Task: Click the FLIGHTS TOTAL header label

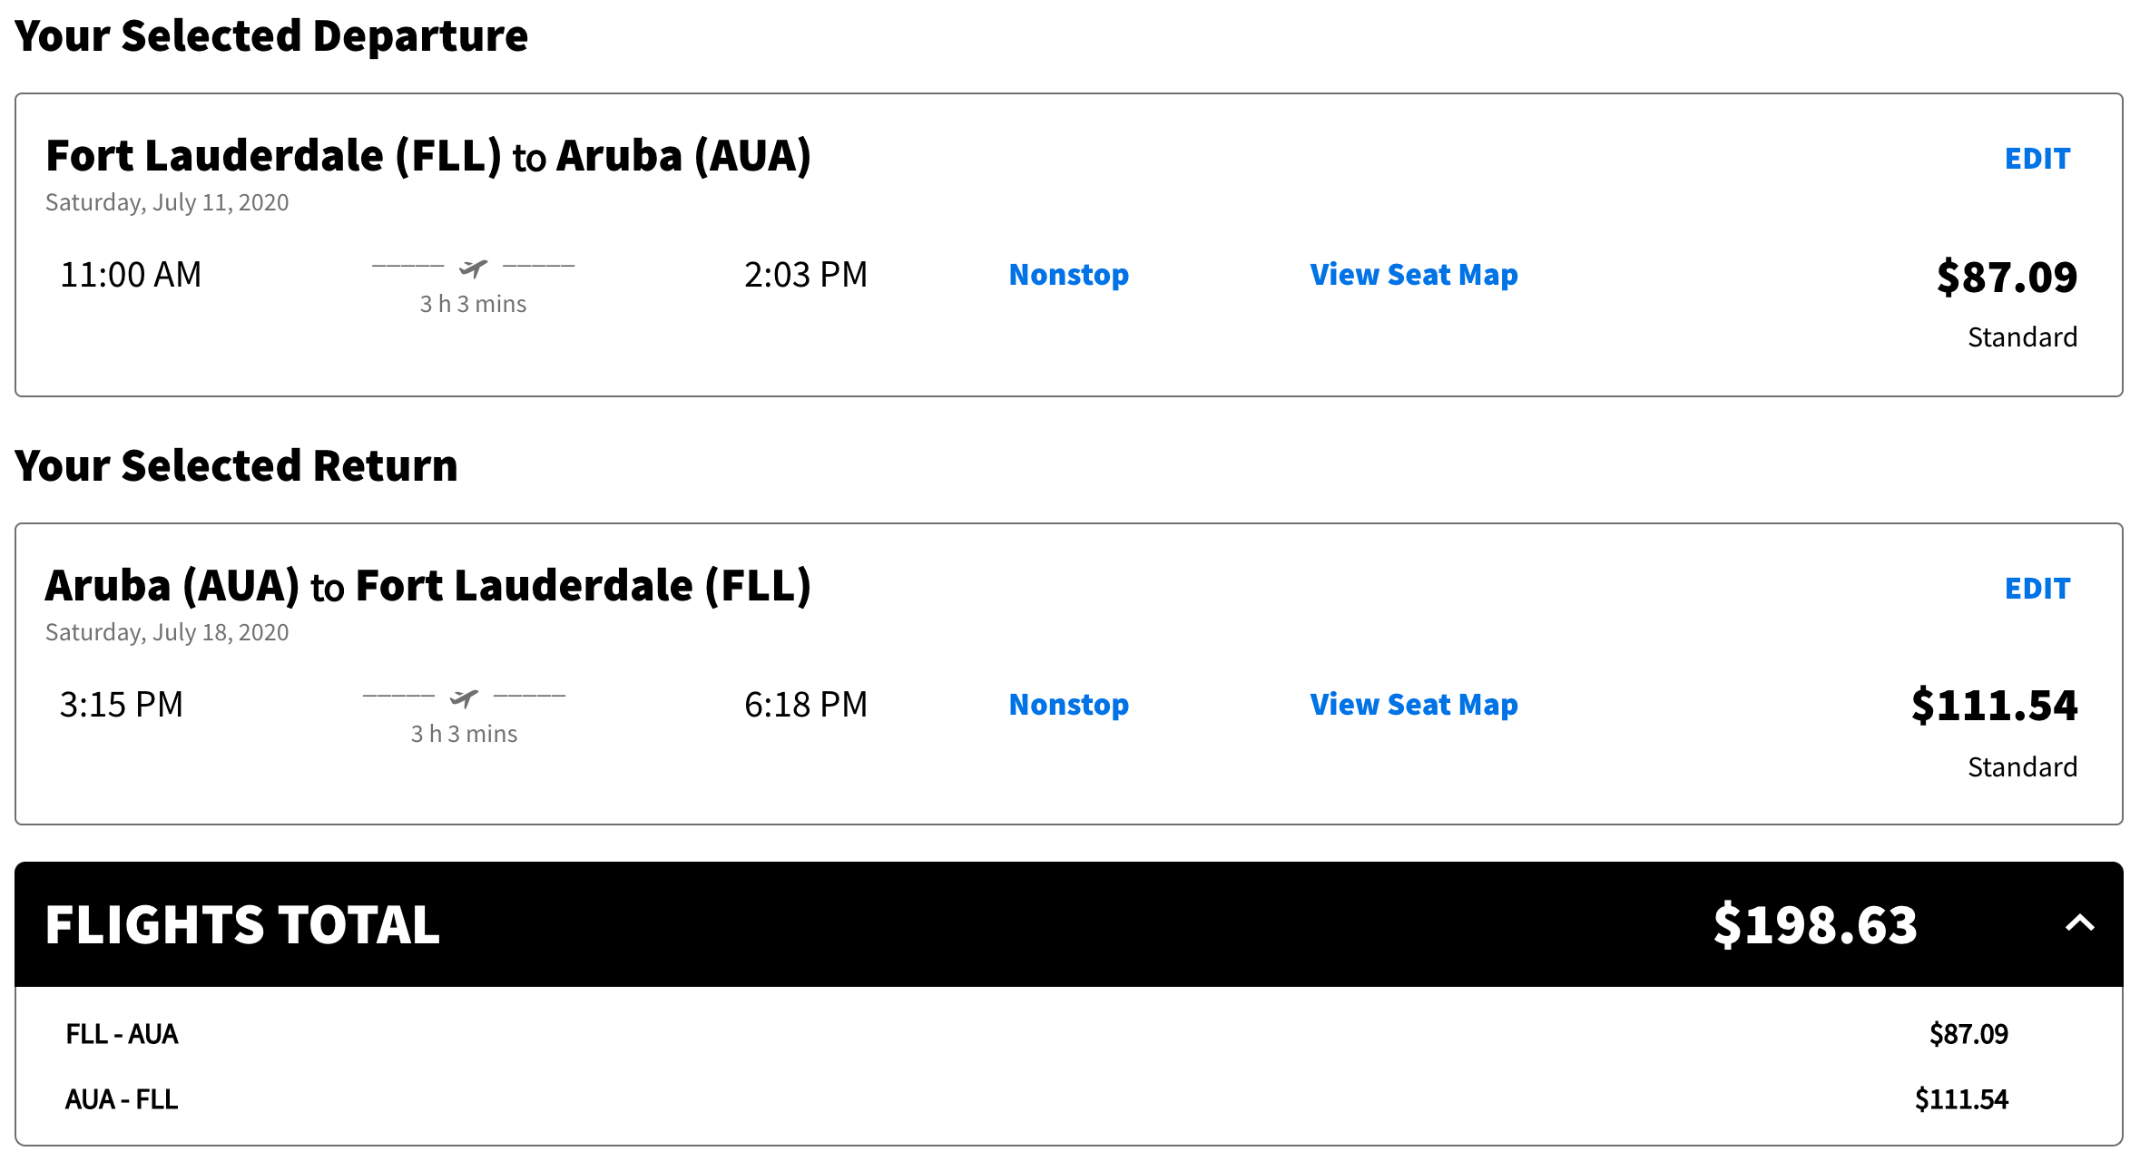Action: [242, 925]
